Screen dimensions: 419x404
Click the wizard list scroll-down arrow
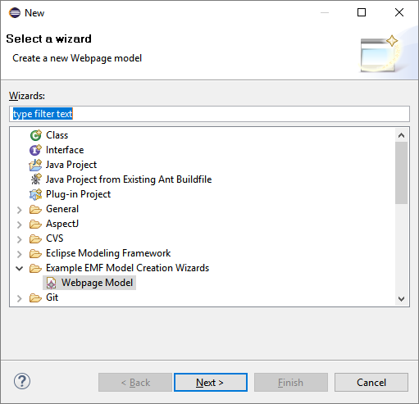pyautogui.click(x=401, y=298)
